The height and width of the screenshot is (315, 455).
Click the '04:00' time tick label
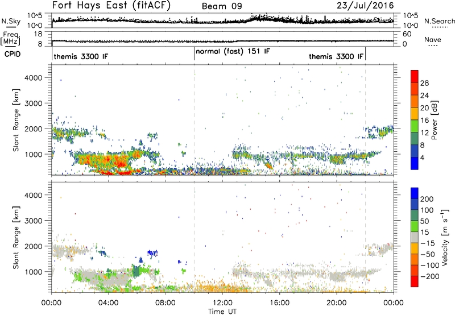coord(108,303)
